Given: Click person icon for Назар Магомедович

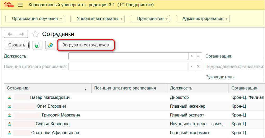Looking at the screenshot, I should (x=10, y=97).
